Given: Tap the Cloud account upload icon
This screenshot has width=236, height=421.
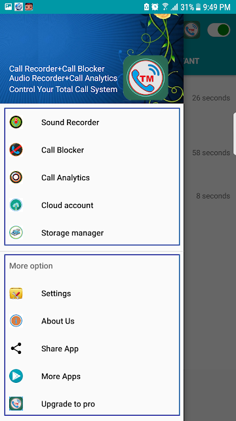Looking at the screenshot, I should click(x=16, y=205).
